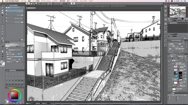Select the Operation object tool
The height and width of the screenshot is (105, 188).
tap(2, 13)
